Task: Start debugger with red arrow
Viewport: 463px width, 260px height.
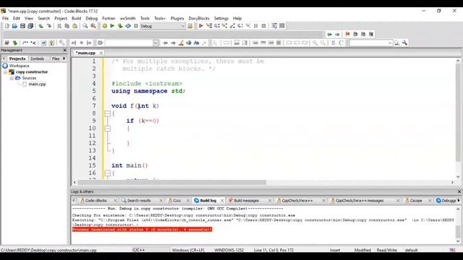Action: click(201, 26)
